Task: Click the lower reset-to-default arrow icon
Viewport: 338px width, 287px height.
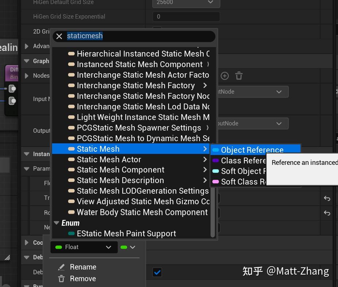Action: point(327,213)
